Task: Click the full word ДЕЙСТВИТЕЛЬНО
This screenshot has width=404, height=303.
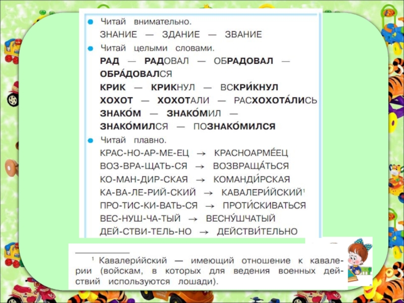Action: [257, 231]
